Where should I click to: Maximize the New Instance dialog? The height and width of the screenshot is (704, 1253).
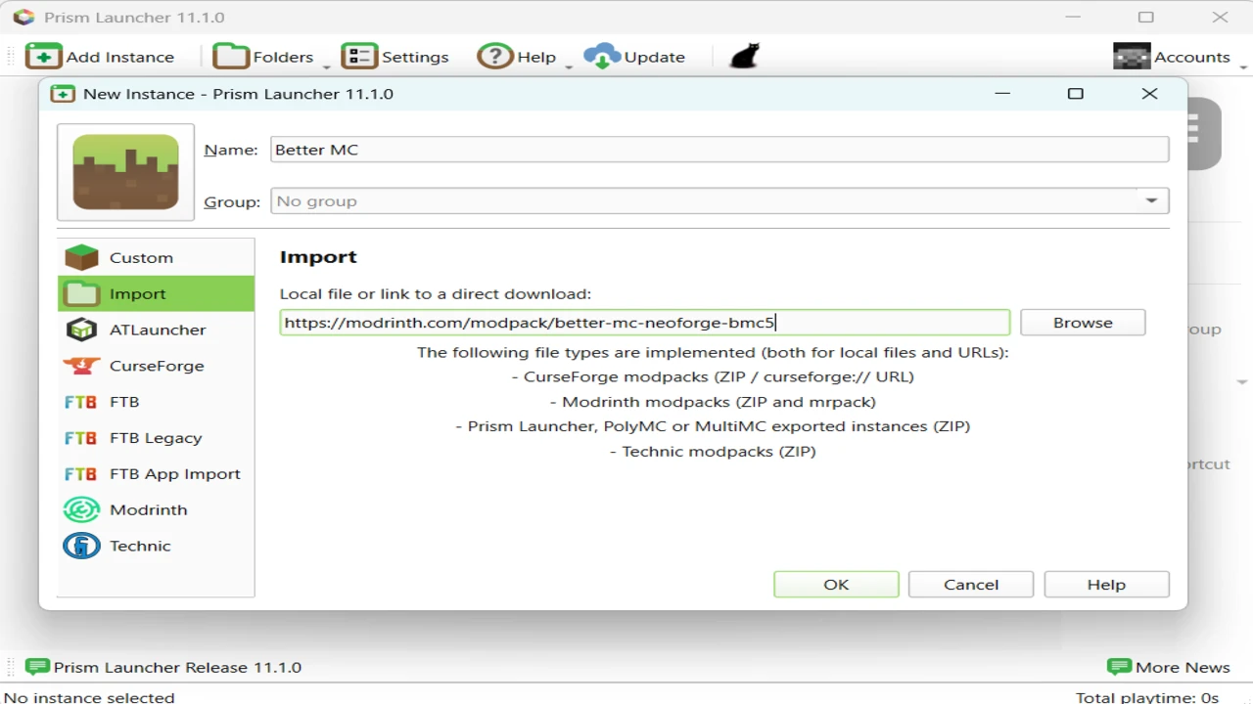pyautogui.click(x=1076, y=94)
